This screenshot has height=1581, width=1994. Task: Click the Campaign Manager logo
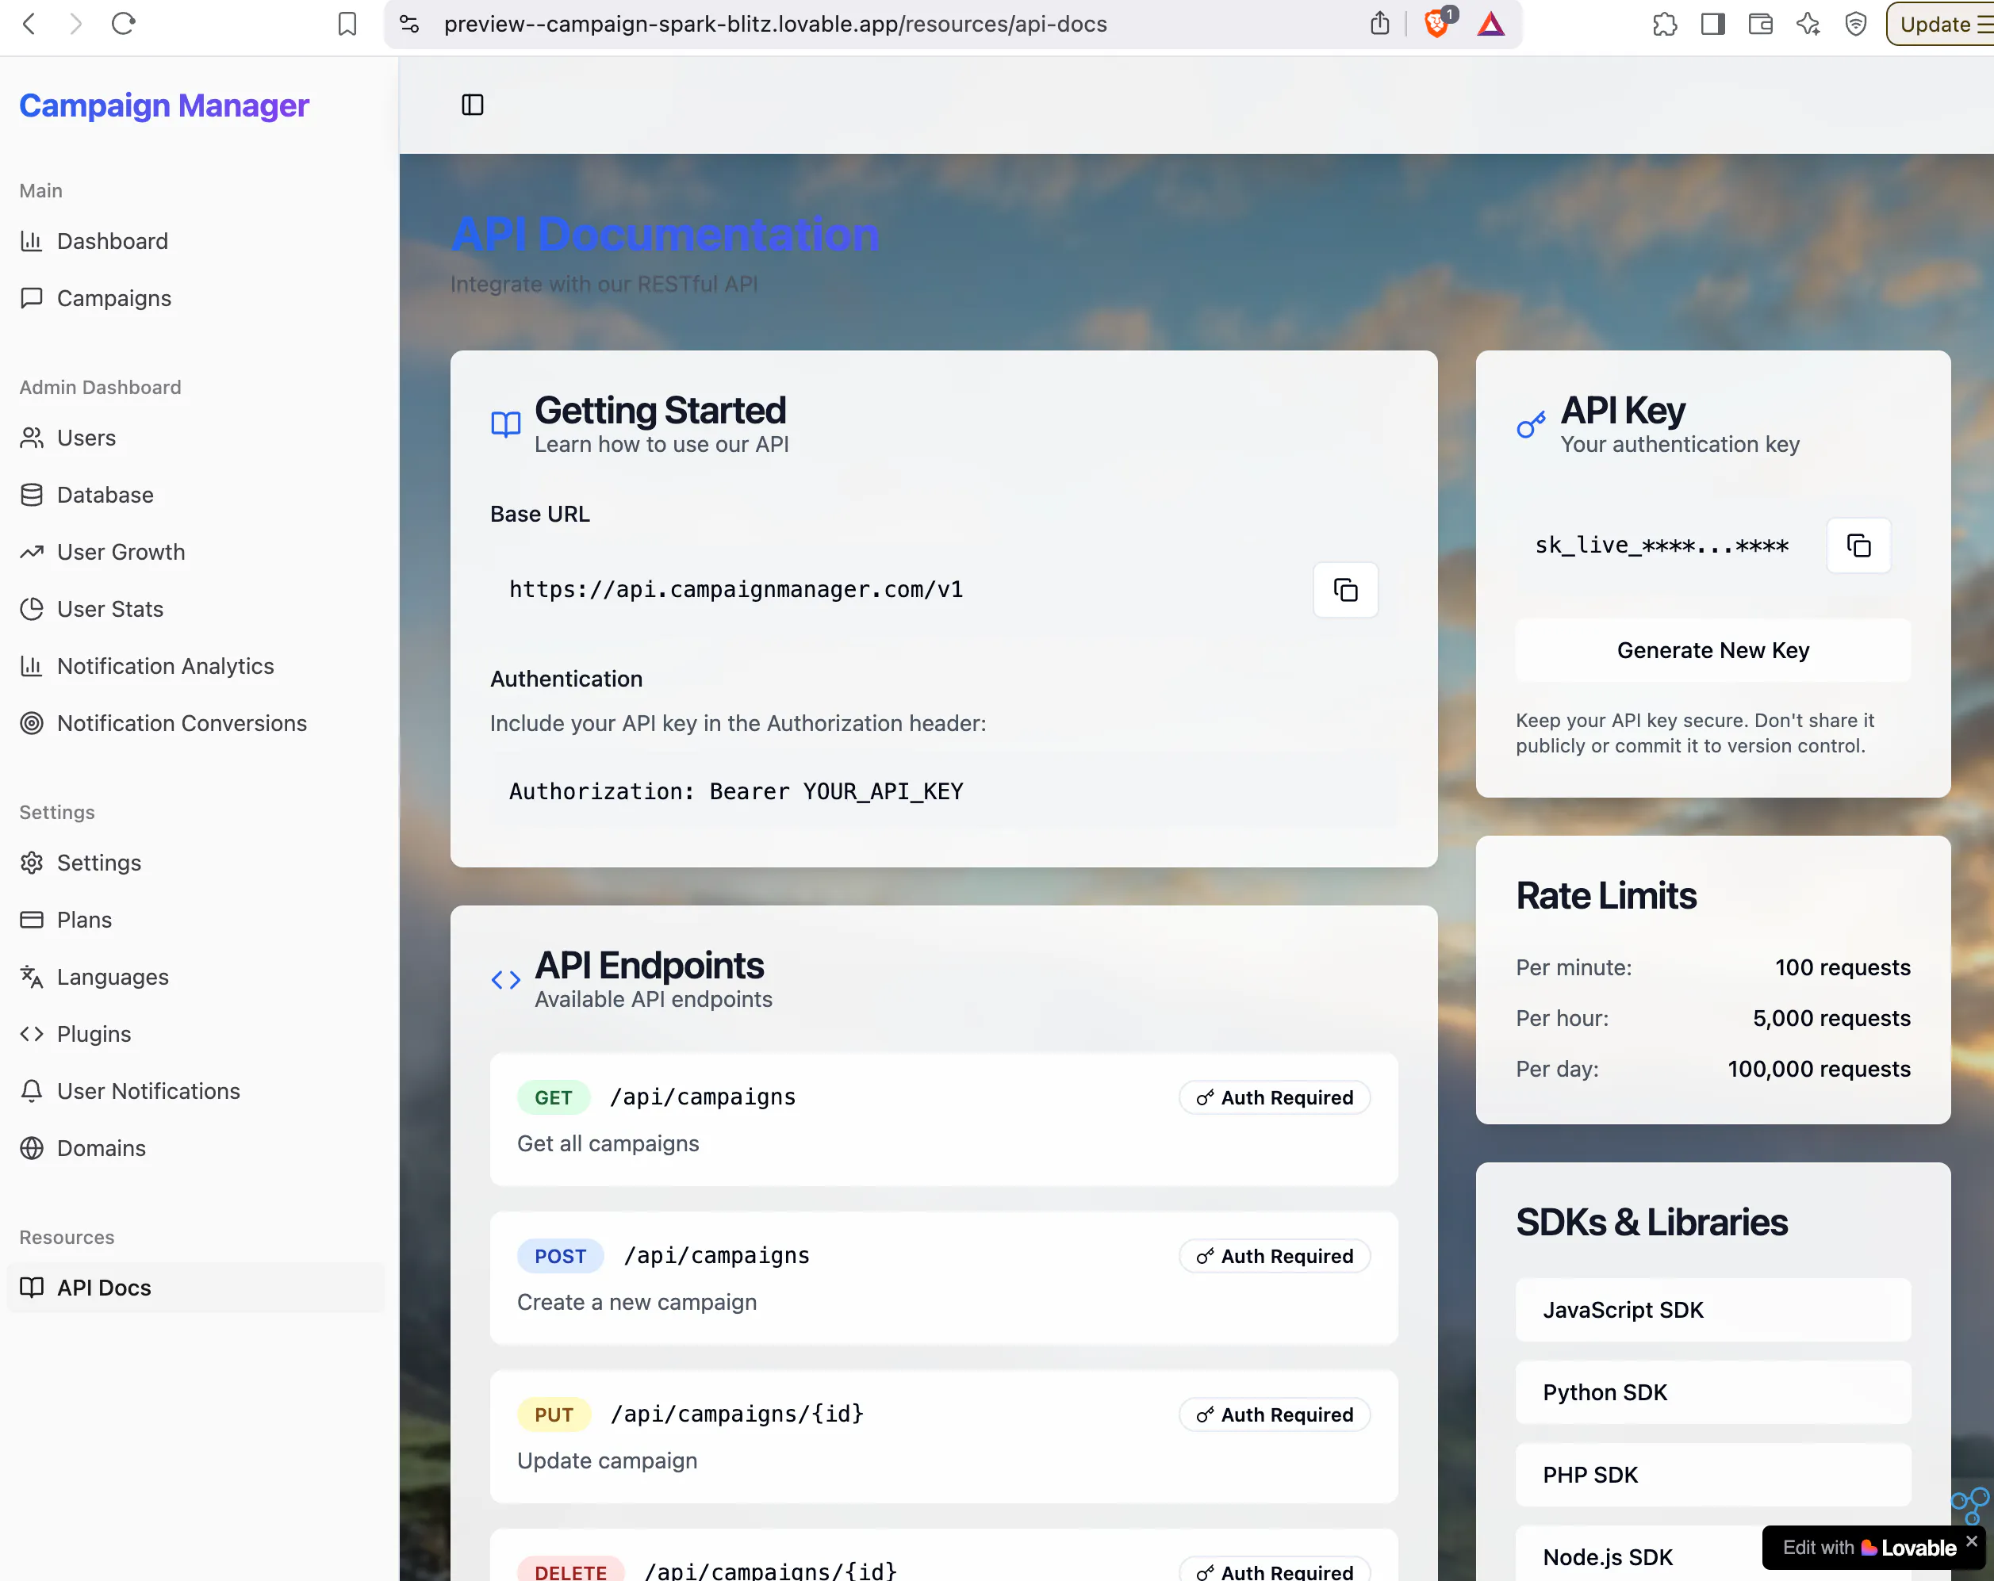163,105
